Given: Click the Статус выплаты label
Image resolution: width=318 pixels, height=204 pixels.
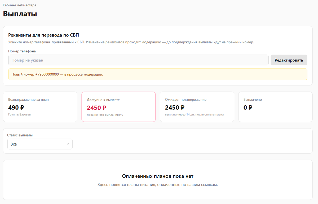Looking at the screenshot, I should (20, 135).
